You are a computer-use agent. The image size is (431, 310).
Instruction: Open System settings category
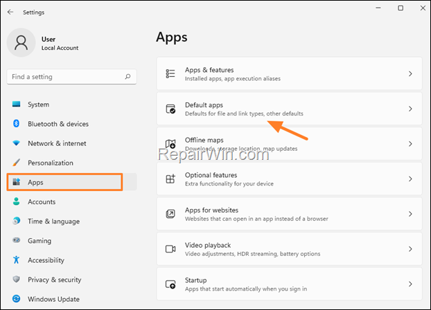(x=72, y=104)
